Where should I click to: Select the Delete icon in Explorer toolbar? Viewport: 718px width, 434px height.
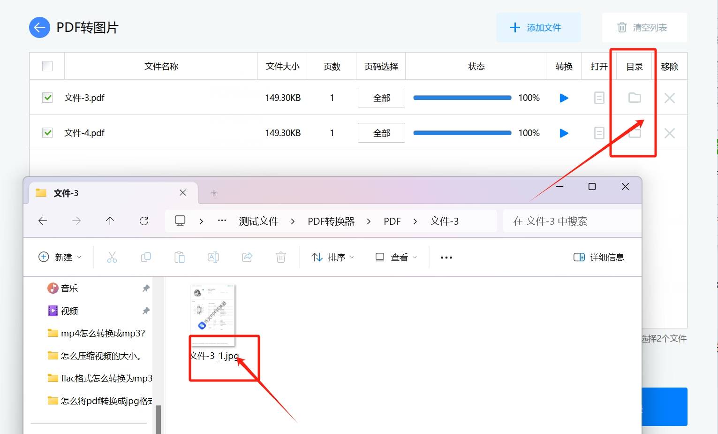280,257
